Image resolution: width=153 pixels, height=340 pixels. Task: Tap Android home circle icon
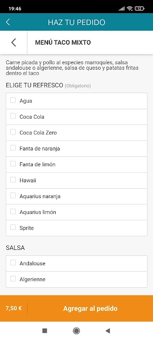pos(76,331)
